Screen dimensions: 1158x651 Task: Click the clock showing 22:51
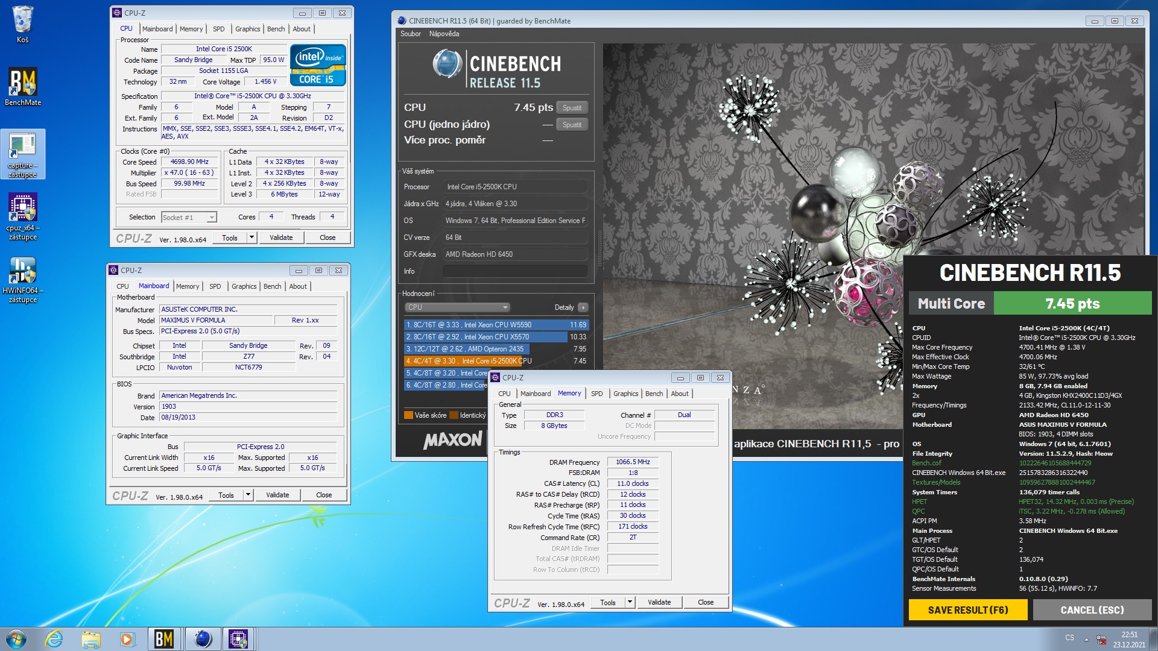(1129, 635)
